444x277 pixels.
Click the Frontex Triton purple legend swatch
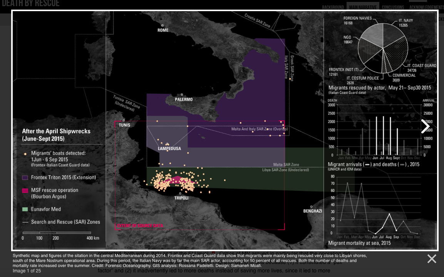point(25,178)
